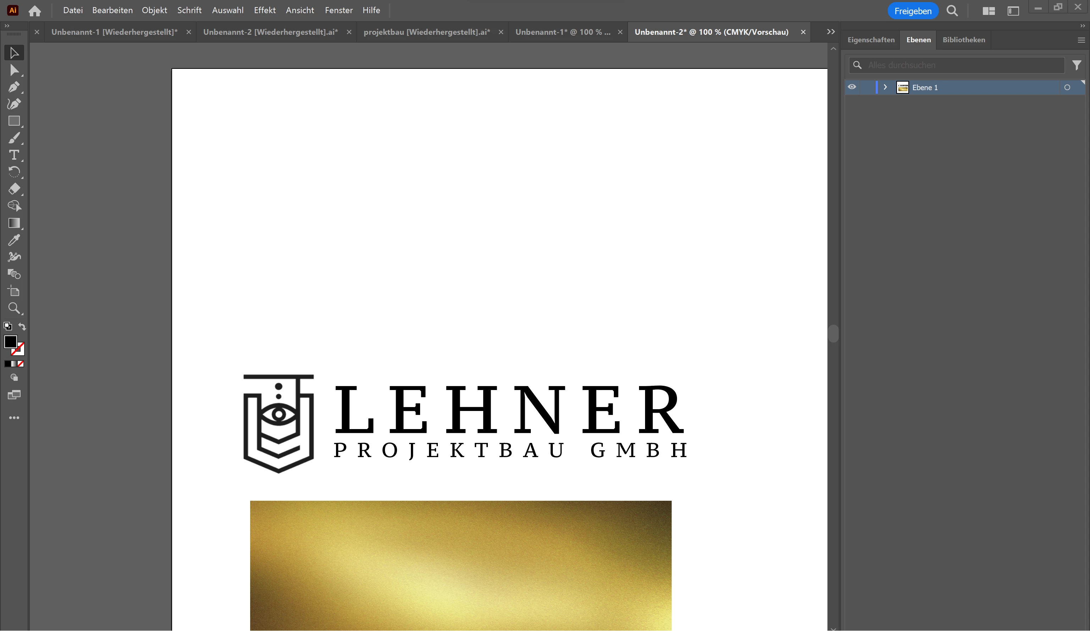Select the Direct Selection tool
The width and height of the screenshot is (1090, 631).
coord(14,70)
